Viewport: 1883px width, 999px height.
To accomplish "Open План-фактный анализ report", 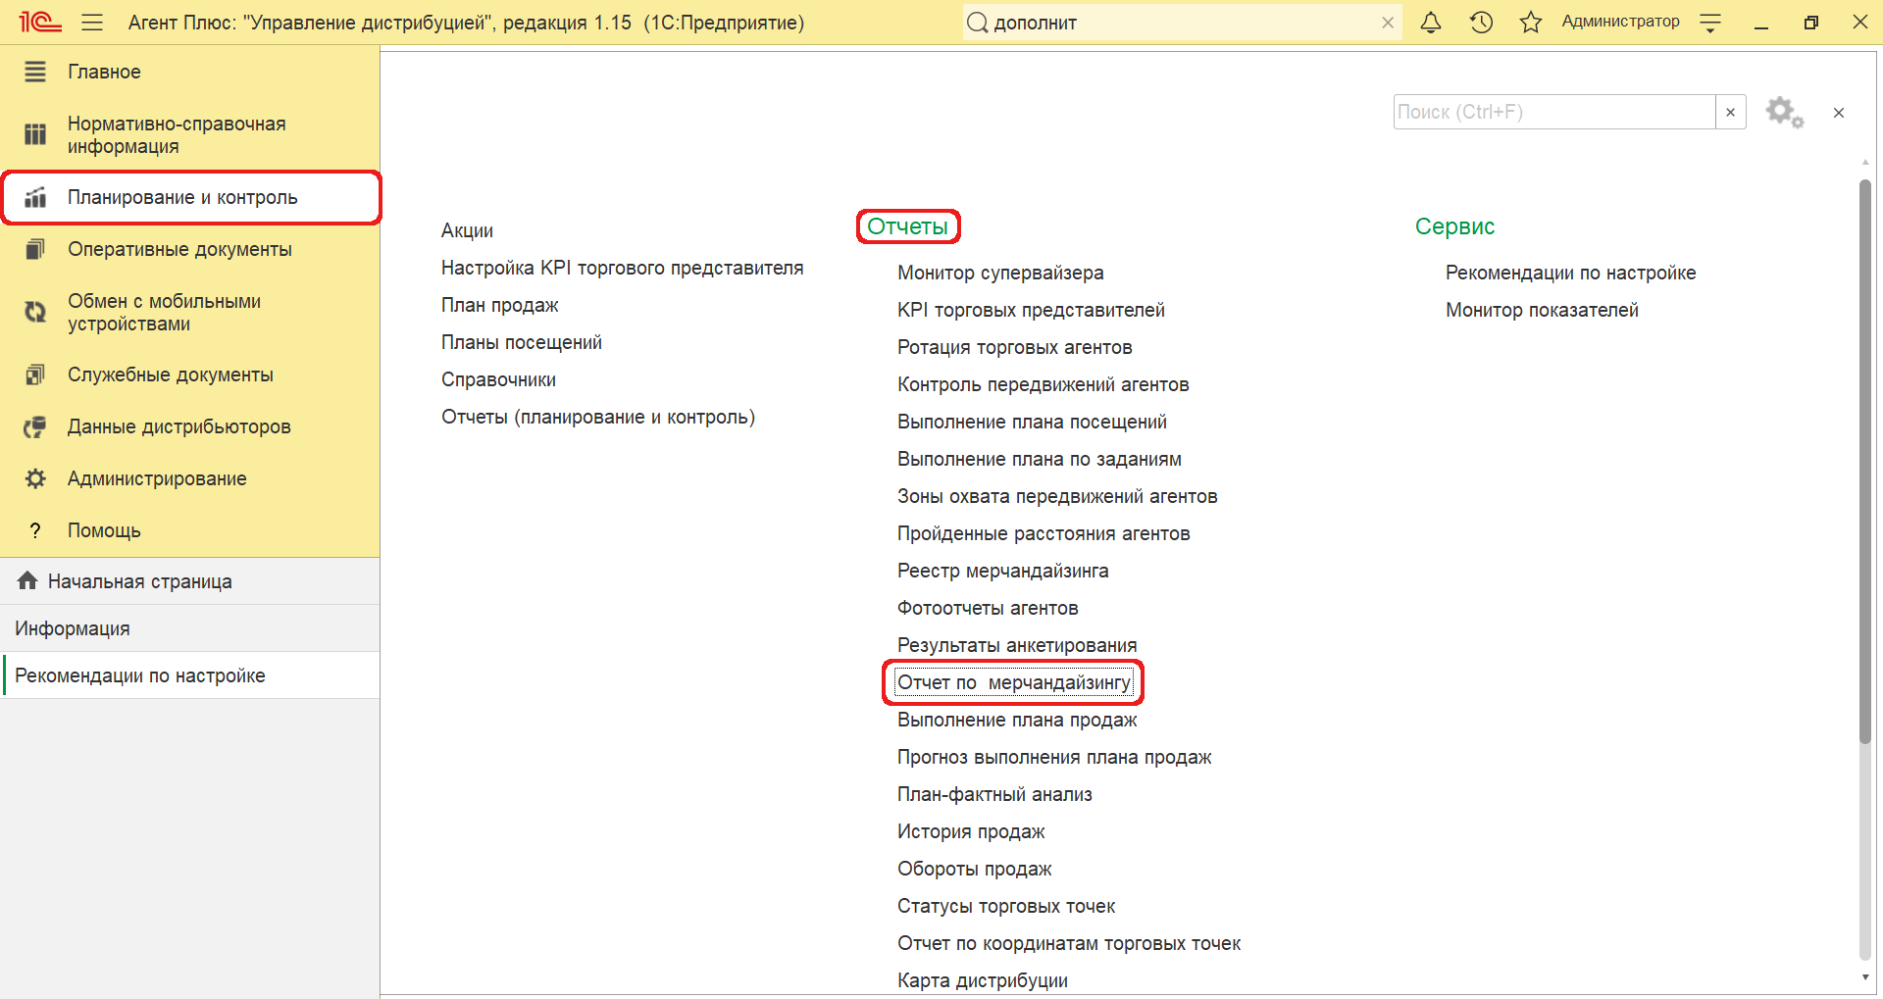I will coord(994,794).
